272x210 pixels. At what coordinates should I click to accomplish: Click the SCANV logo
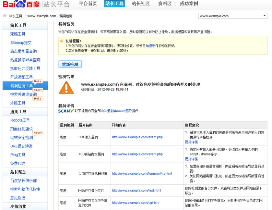coord(66,111)
